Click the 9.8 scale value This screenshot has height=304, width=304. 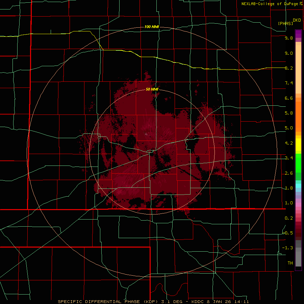289,38
